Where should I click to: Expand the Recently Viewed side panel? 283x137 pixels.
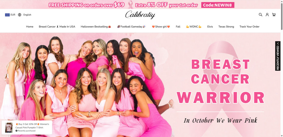coord(278,56)
